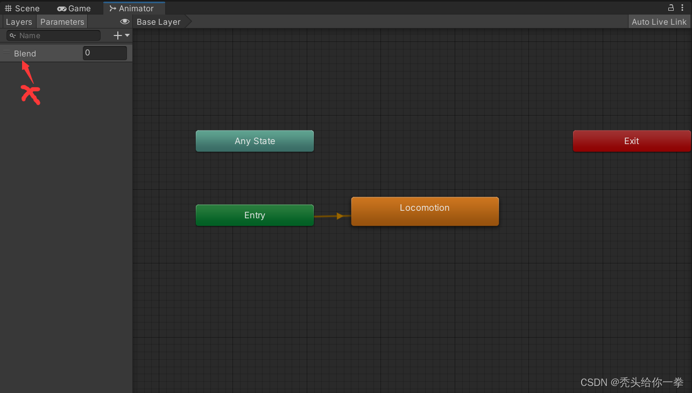The width and height of the screenshot is (692, 393).
Task: Click the plus icon to add a parameter
Action: point(116,35)
